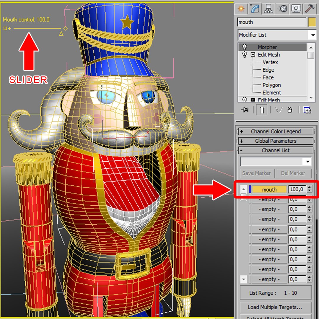
Task: Click the Make Unique icon
Action: point(279,110)
